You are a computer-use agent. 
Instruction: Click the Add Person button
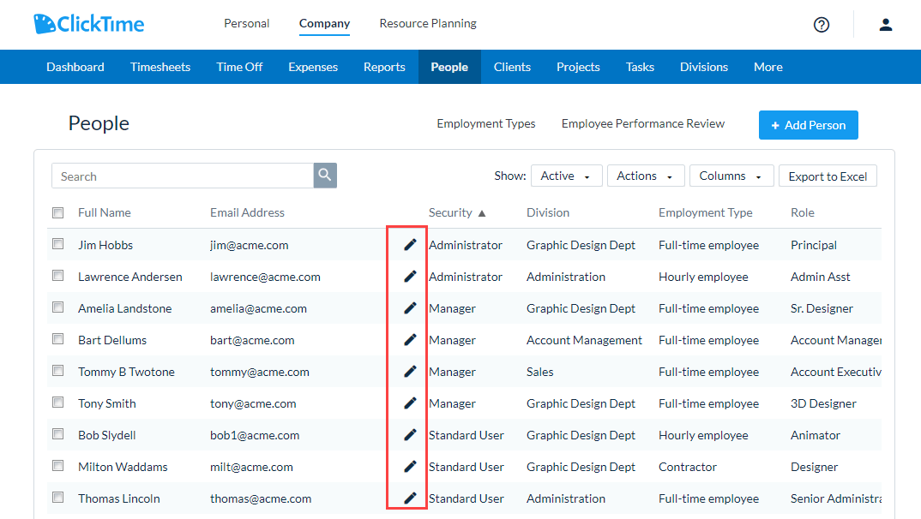point(808,124)
